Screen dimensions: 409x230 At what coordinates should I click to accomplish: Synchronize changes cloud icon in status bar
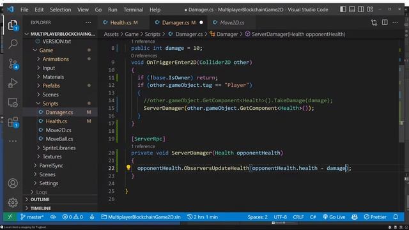coord(53,217)
